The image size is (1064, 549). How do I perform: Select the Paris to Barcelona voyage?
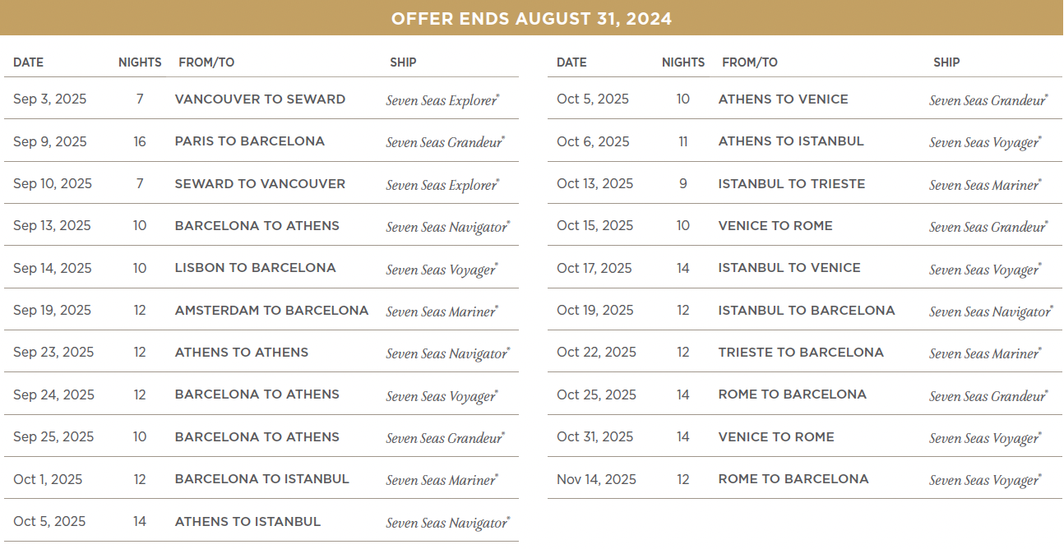[249, 141]
